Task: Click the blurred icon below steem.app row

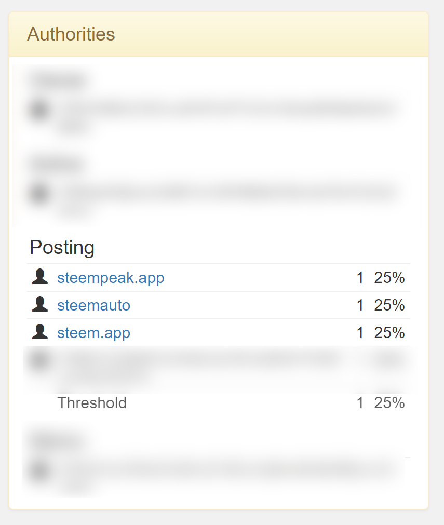Action: coord(40,360)
